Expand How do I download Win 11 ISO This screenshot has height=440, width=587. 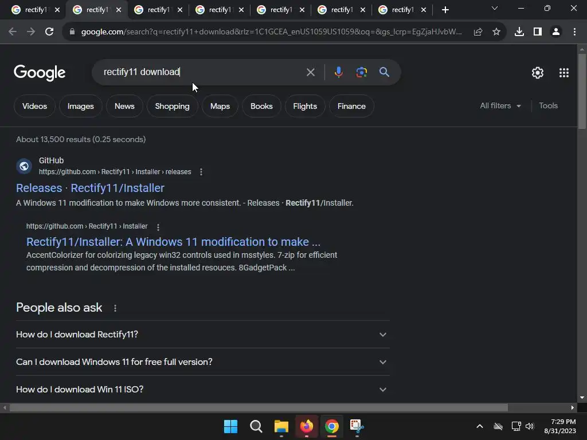(202, 389)
